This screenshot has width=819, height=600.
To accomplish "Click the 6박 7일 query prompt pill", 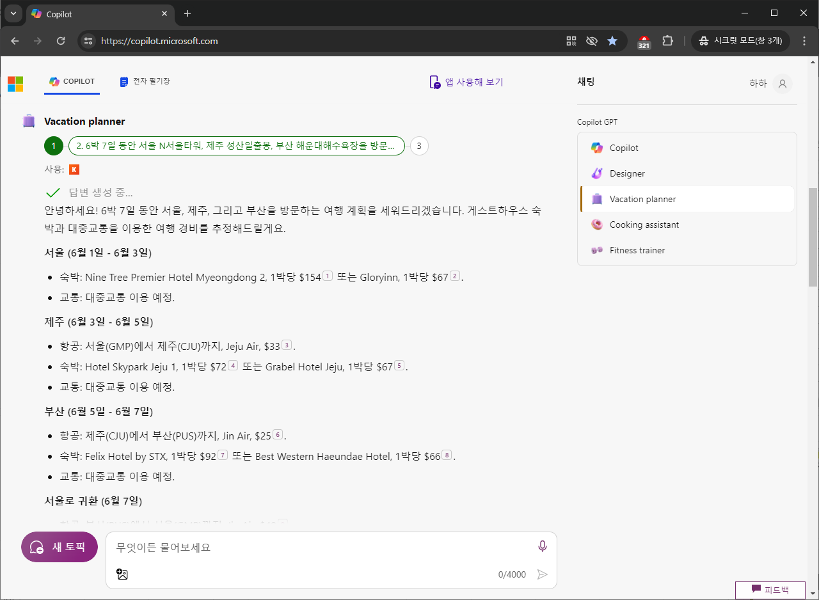I will tap(237, 146).
